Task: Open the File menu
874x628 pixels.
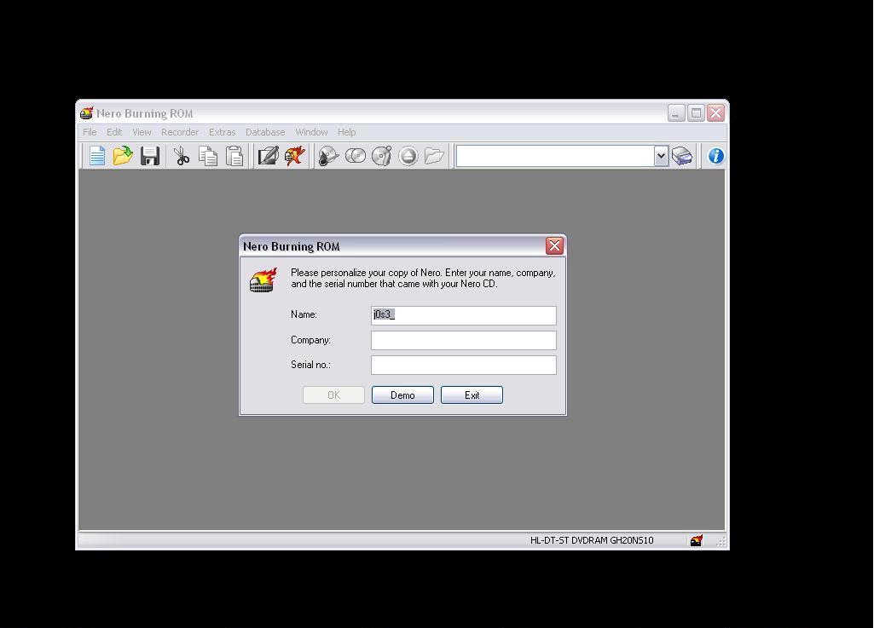Action: pyautogui.click(x=90, y=132)
